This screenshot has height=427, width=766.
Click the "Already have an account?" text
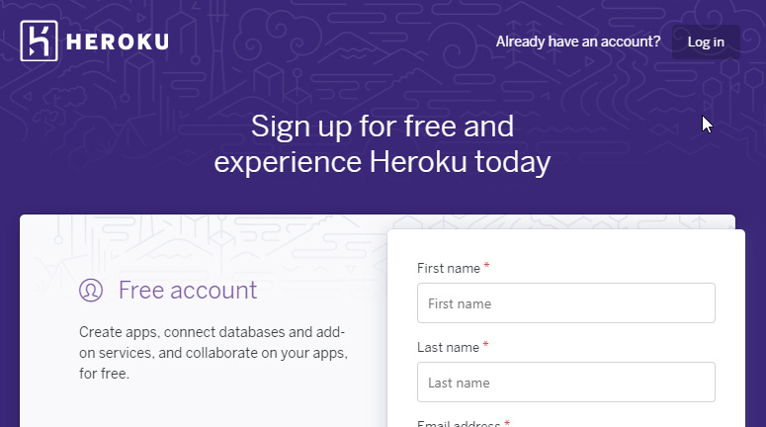point(578,43)
